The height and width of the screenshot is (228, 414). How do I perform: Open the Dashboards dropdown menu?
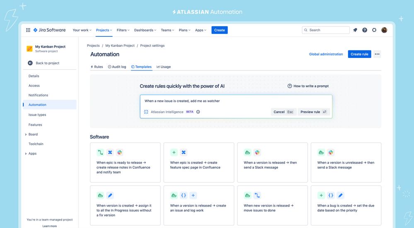click(145, 30)
